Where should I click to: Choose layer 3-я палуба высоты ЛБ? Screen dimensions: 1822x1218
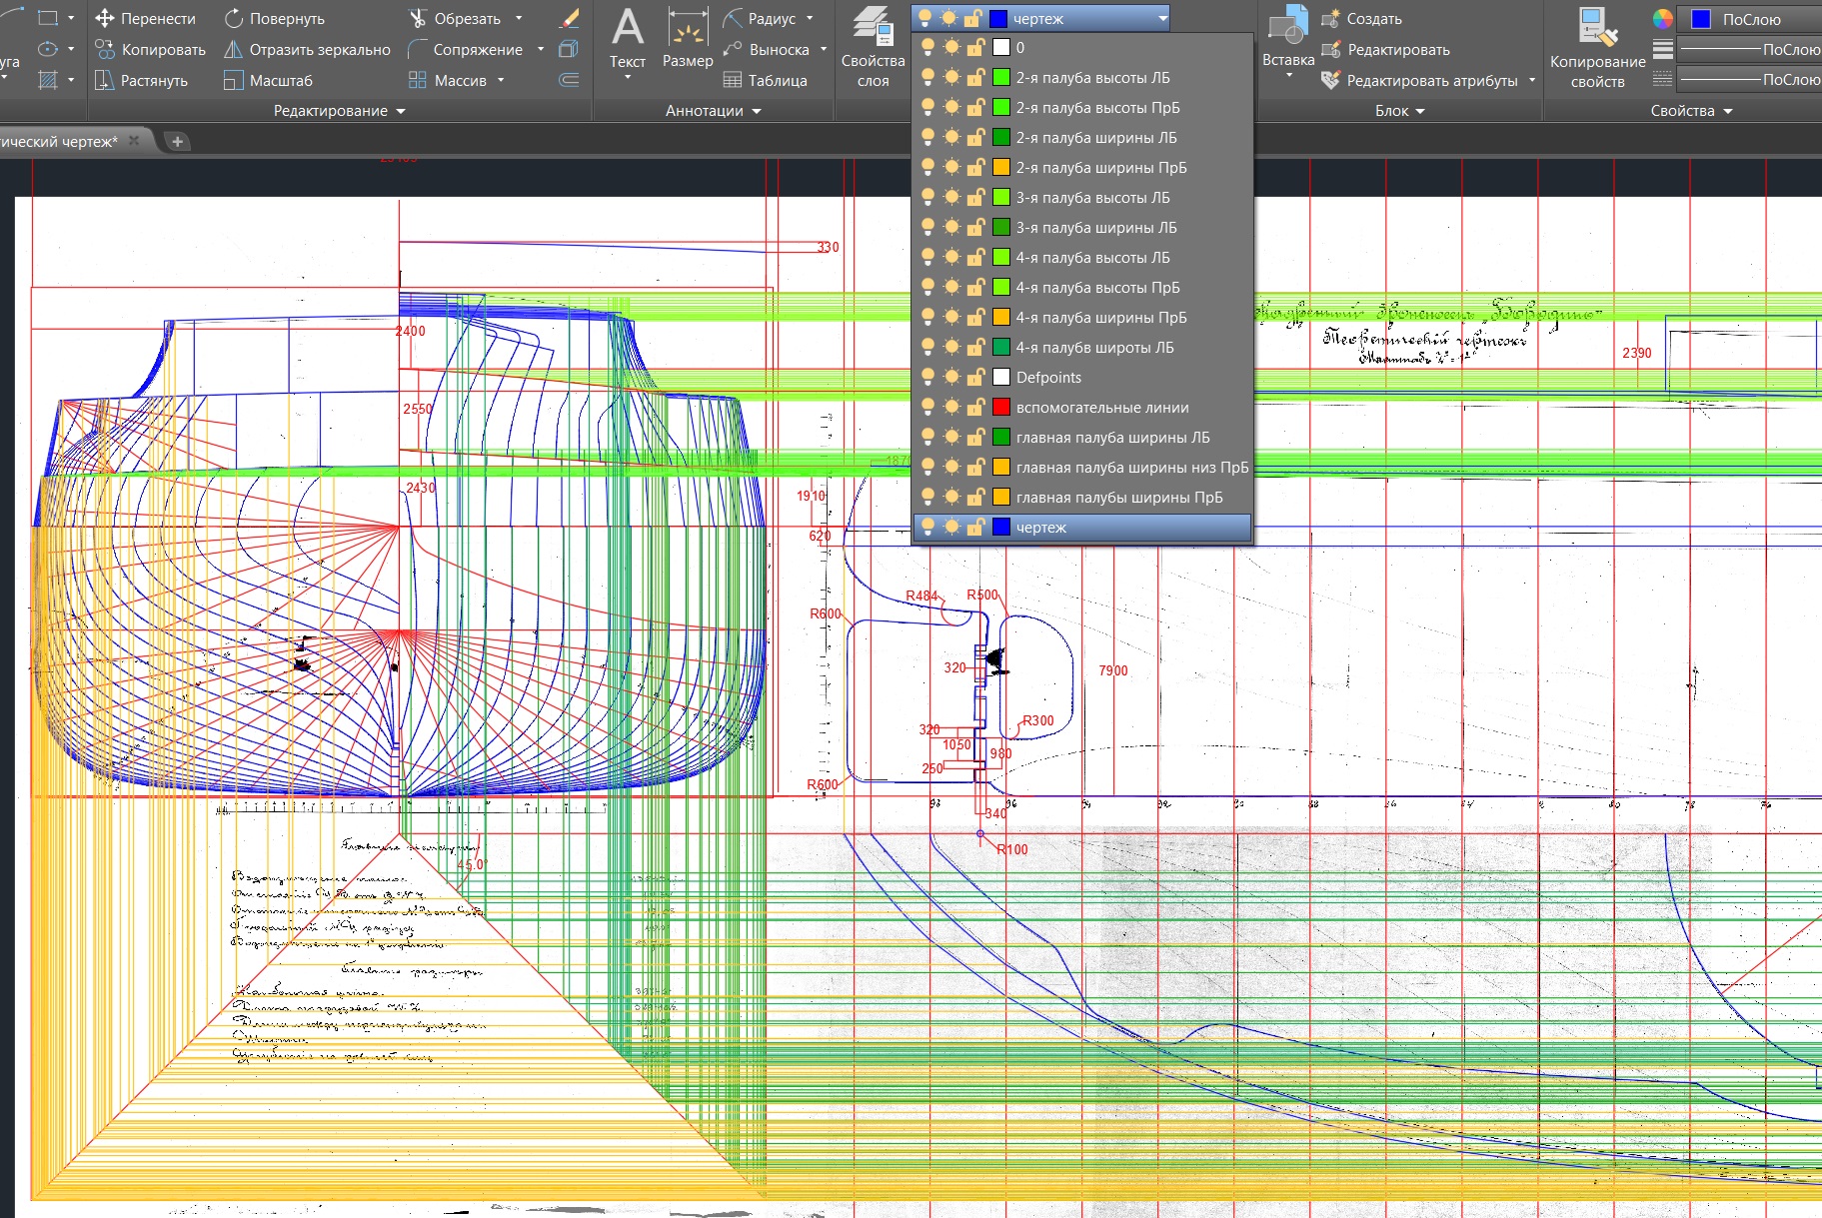1092,198
